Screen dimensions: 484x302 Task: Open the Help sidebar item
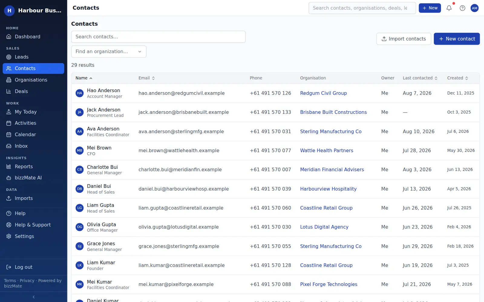[33, 213]
